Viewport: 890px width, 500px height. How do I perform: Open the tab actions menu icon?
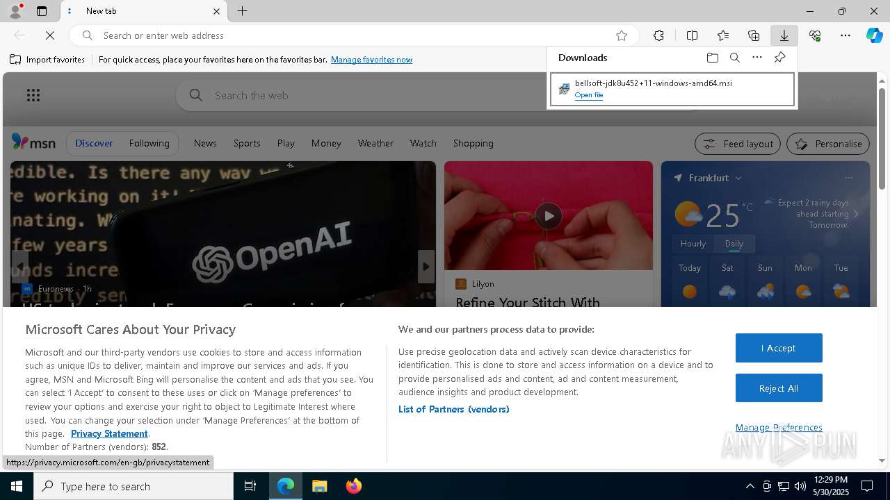pos(42,11)
